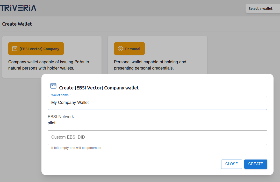Click into the Custom EBSI DID field
The image size is (280, 182).
pos(157,138)
